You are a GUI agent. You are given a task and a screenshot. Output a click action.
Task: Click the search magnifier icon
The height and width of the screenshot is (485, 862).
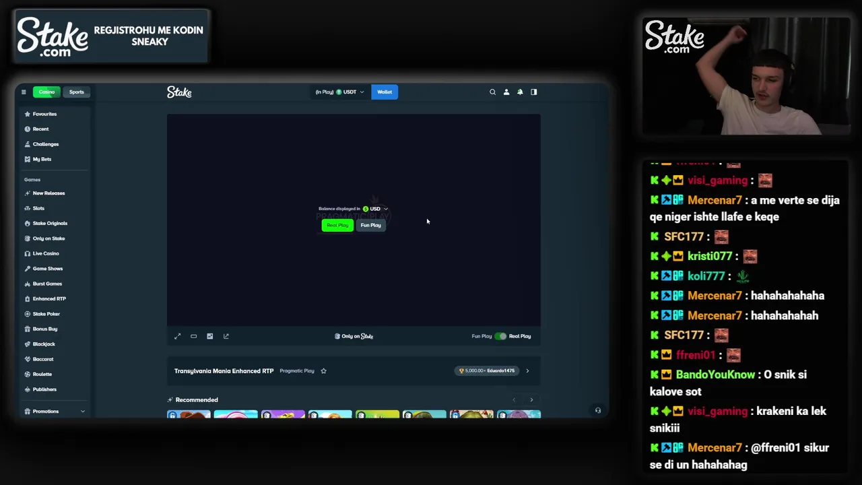point(492,92)
